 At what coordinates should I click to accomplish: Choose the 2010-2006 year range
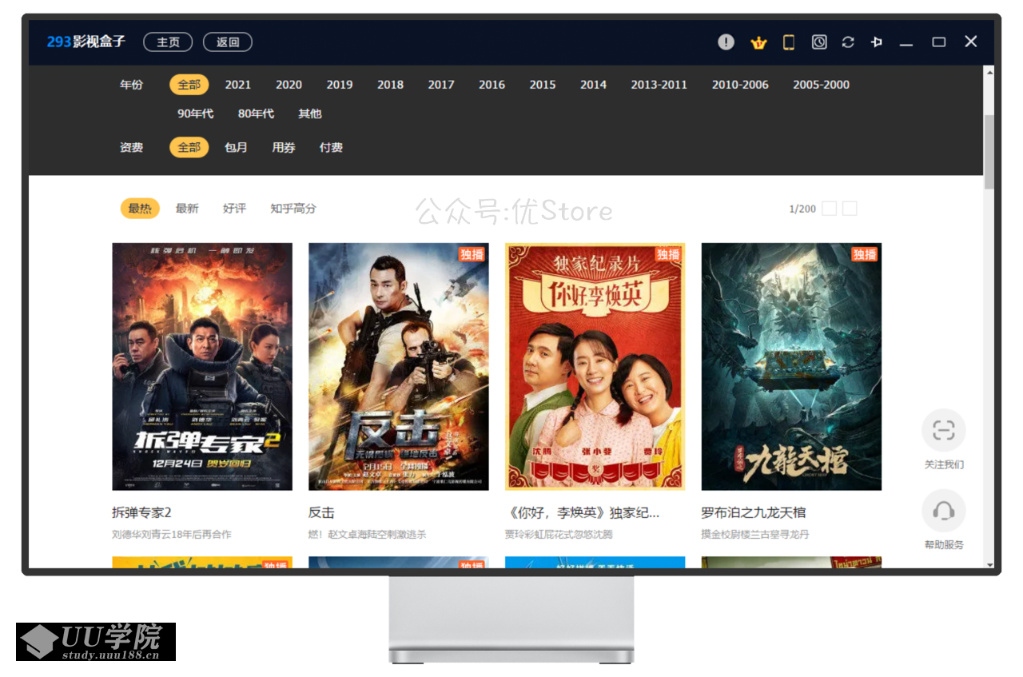(740, 84)
